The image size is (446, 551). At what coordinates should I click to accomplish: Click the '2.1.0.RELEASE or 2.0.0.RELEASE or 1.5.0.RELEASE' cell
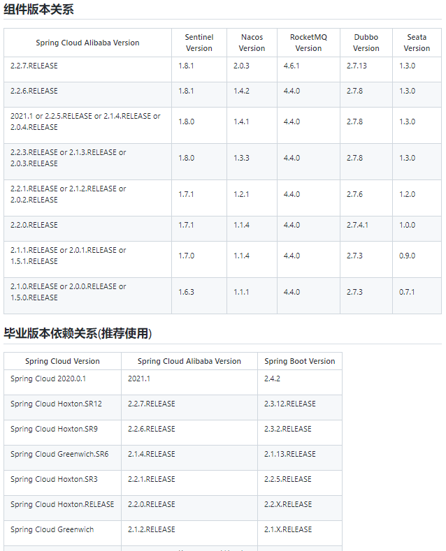[x=87, y=295]
